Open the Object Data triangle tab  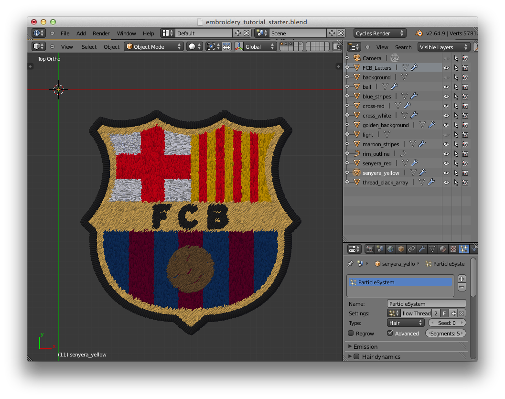pyautogui.click(x=432, y=249)
